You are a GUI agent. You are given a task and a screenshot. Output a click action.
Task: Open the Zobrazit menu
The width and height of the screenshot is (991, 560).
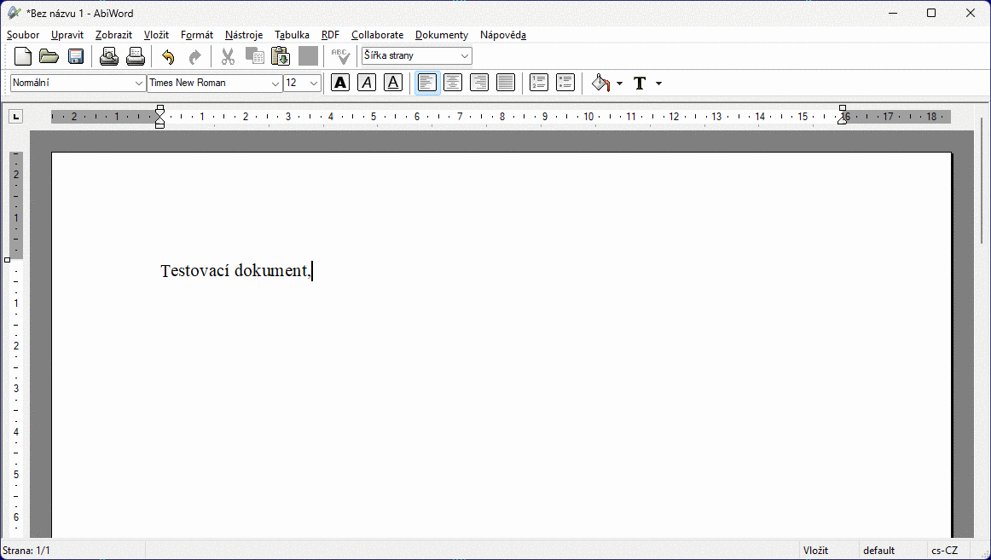(113, 35)
